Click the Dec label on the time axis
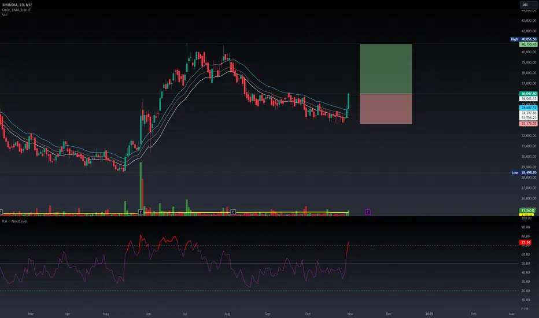 click(x=389, y=314)
